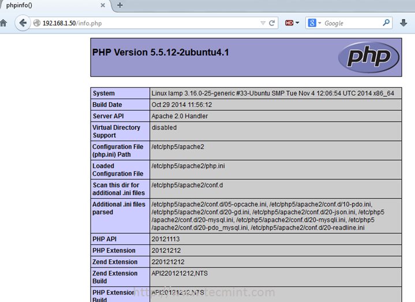Open the HD addon dropdown arrow
The image size is (415, 302).
297,23
